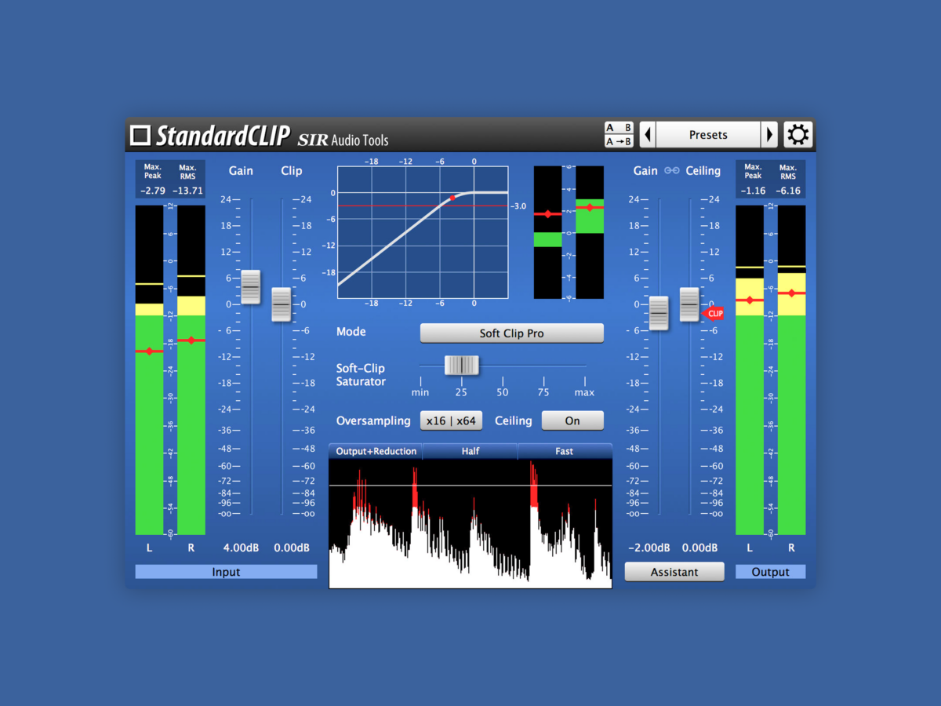Click the ceiling 0.00dB value field

700,548
